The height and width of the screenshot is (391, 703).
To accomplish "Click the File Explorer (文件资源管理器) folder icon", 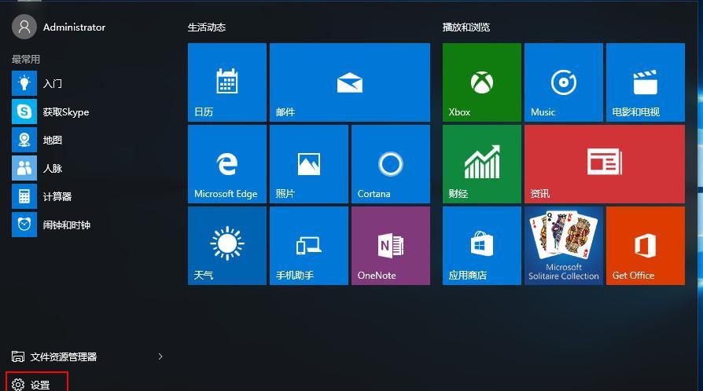I will click(18, 356).
